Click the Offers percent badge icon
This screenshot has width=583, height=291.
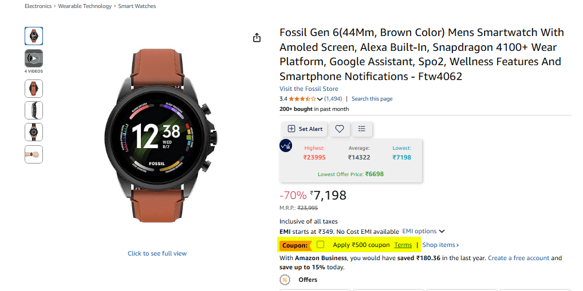coord(285,280)
